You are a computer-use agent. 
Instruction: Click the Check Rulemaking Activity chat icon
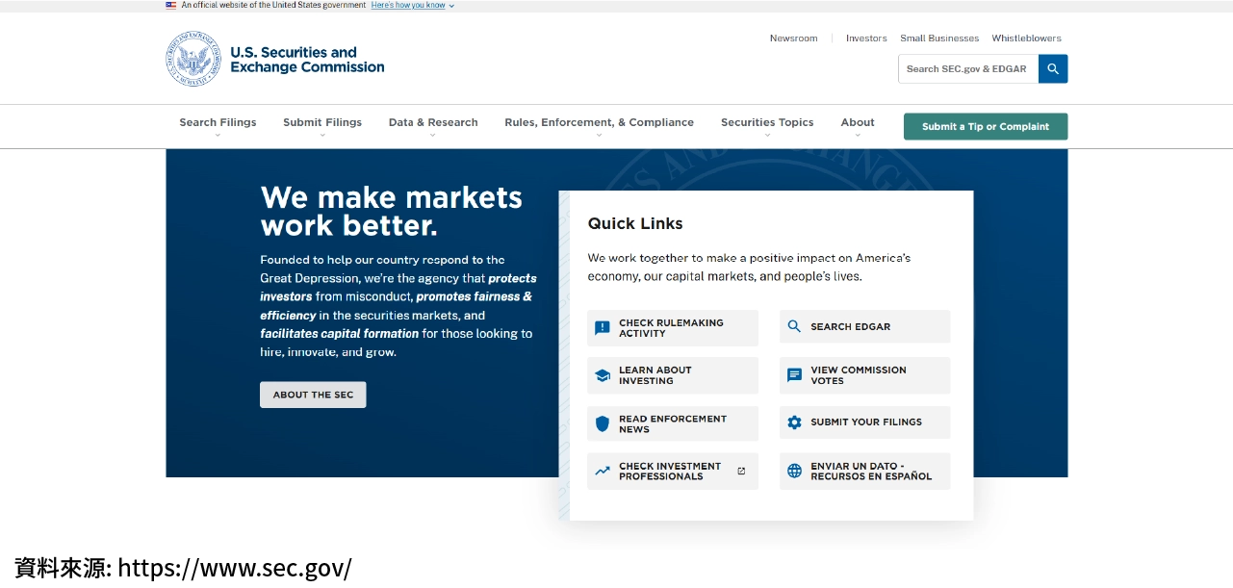point(603,328)
